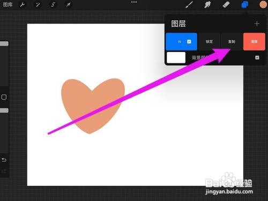Select the Smudge finger tool

tap(207, 5)
